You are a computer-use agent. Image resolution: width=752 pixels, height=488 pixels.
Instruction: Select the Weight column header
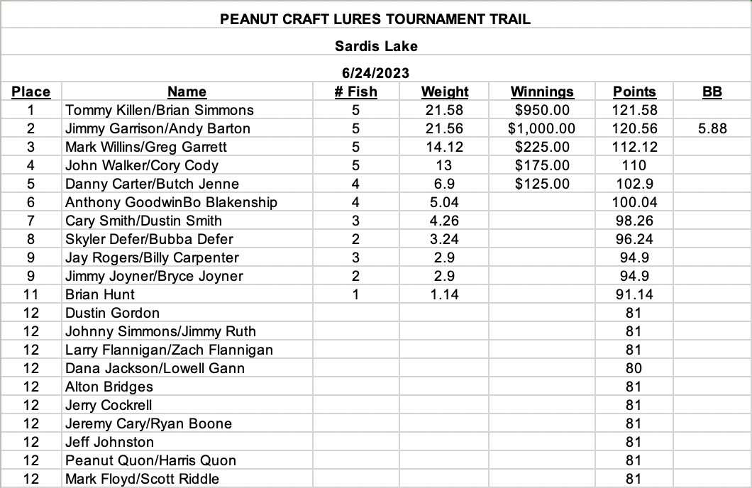click(444, 91)
